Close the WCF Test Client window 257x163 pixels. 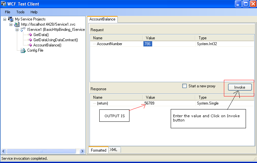point(253,4)
